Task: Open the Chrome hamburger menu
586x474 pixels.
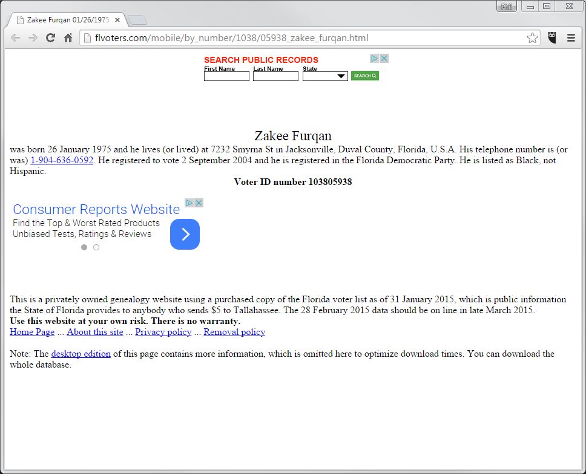Action: tap(571, 38)
